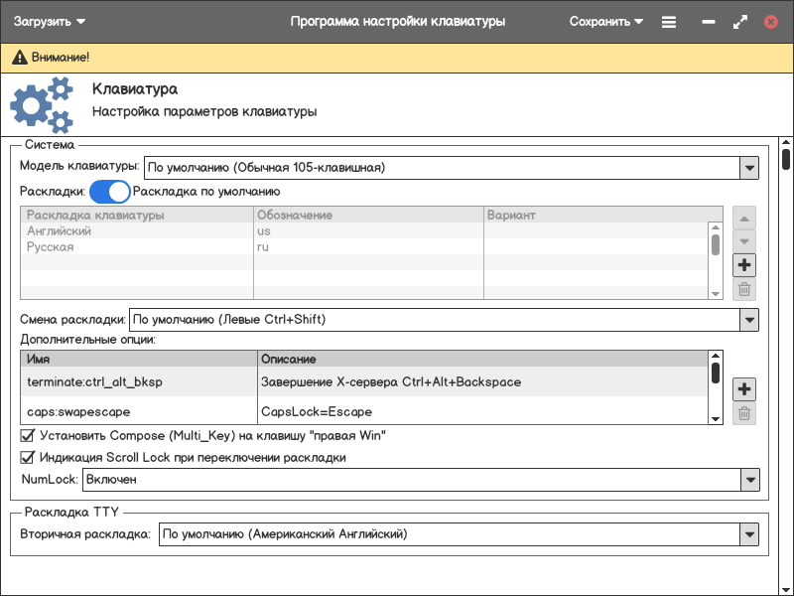The image size is (794, 596).
Task: Open the hamburger menu in title bar
Action: pyautogui.click(x=669, y=21)
